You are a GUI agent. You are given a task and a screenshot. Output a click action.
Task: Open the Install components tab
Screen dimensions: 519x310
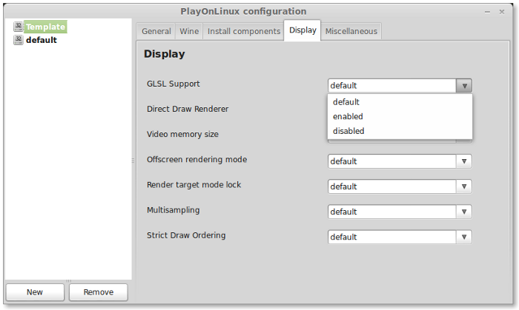pyautogui.click(x=244, y=31)
